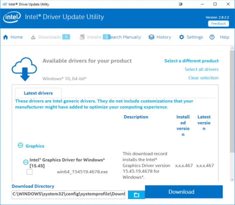Click the Home house icon

pos(5,37)
